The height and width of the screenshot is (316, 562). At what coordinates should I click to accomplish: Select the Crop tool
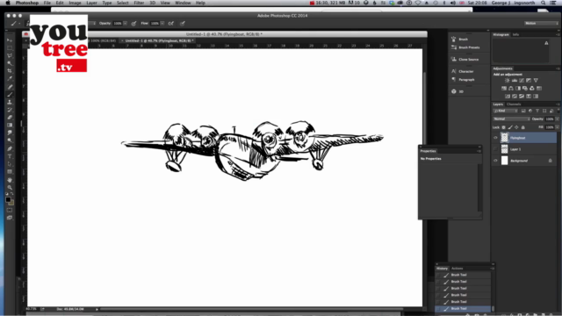pos(10,71)
